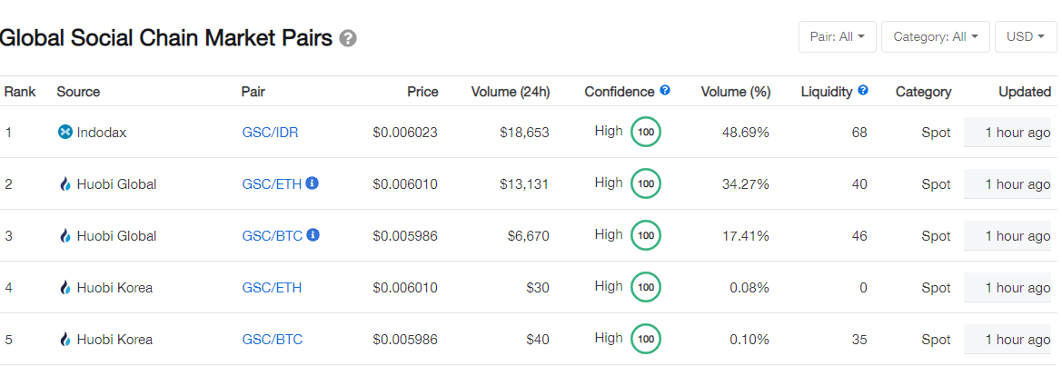Open Huobi Global source in row 3
The image size is (1062, 366).
pos(116,236)
